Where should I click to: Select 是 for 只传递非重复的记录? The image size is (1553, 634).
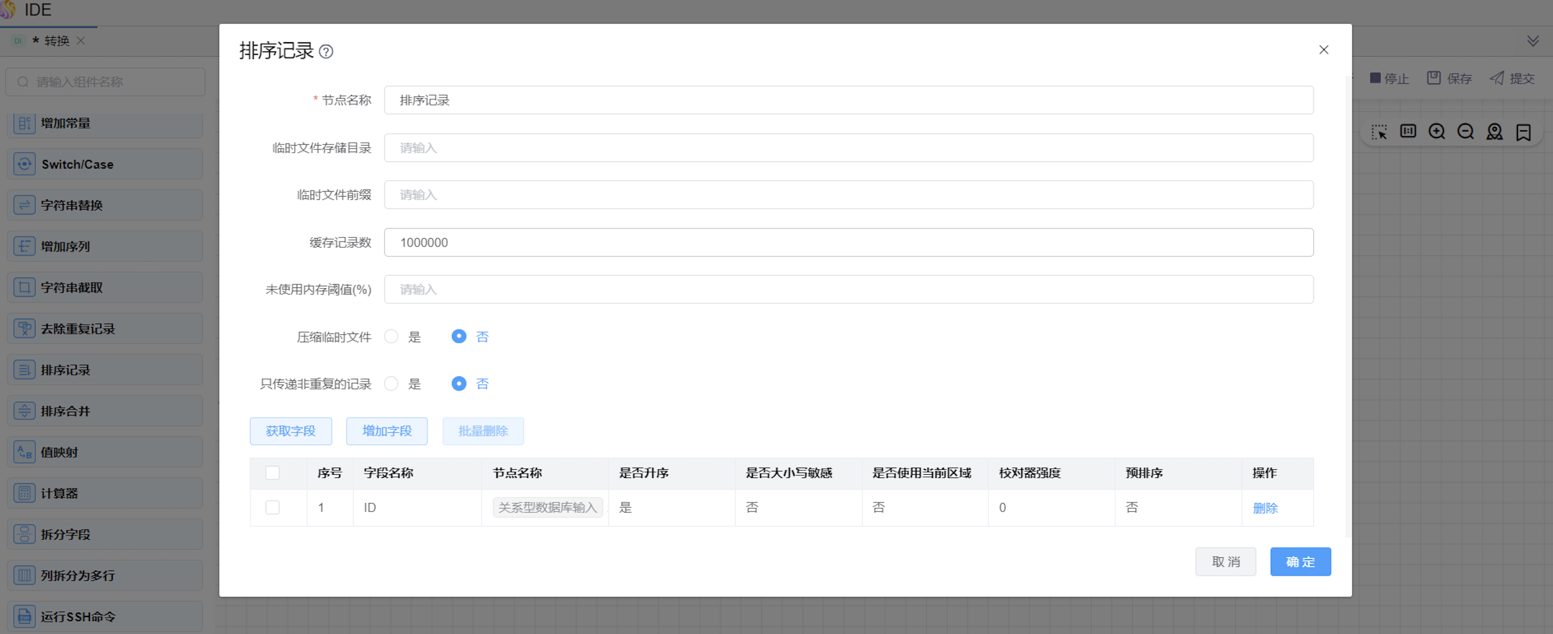391,384
